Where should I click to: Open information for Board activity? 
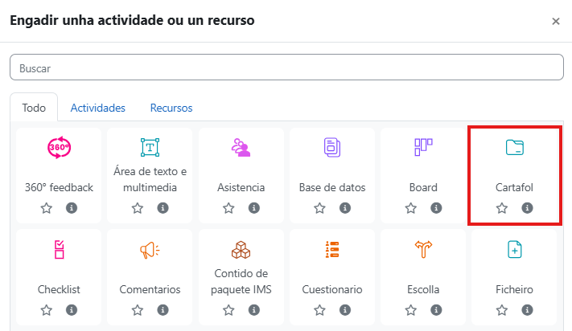(x=436, y=208)
